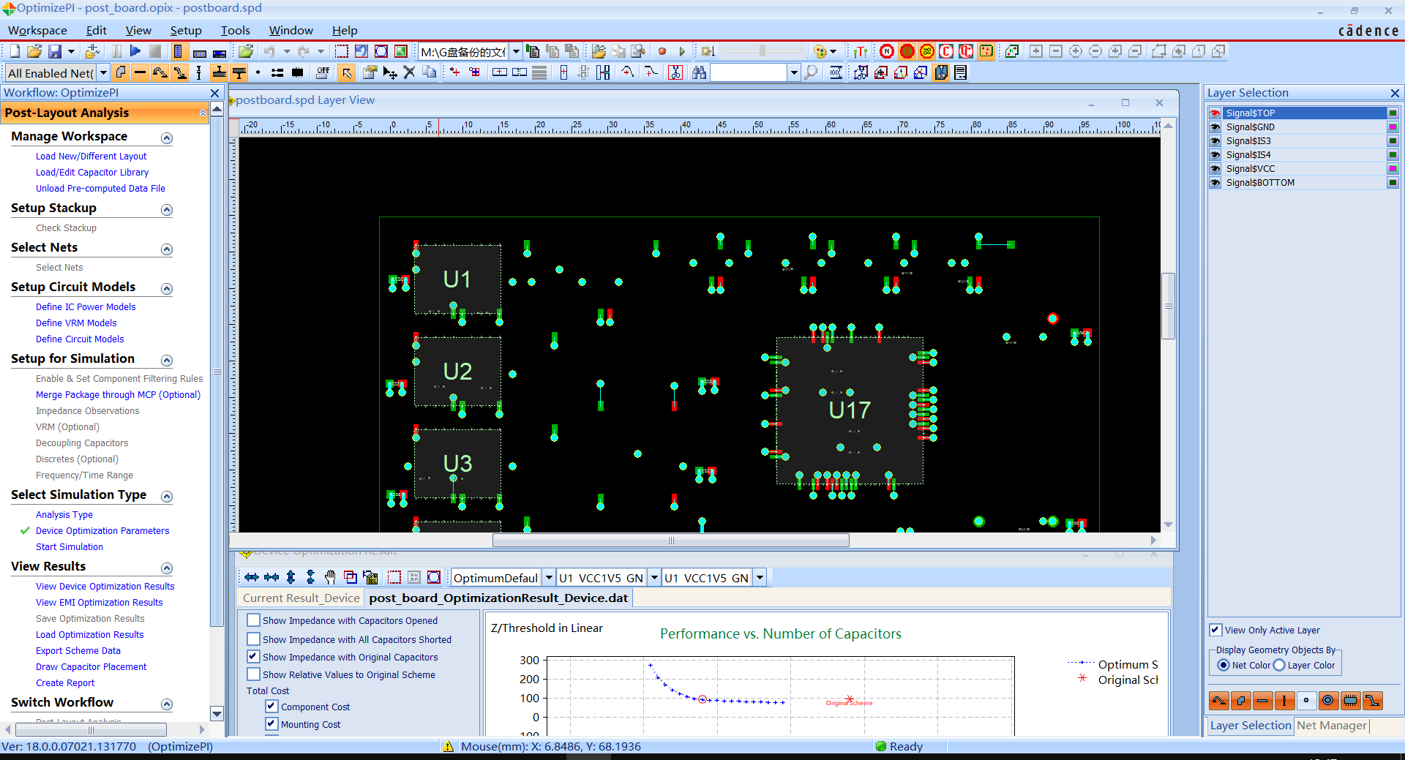Open the Tools menu

235,30
